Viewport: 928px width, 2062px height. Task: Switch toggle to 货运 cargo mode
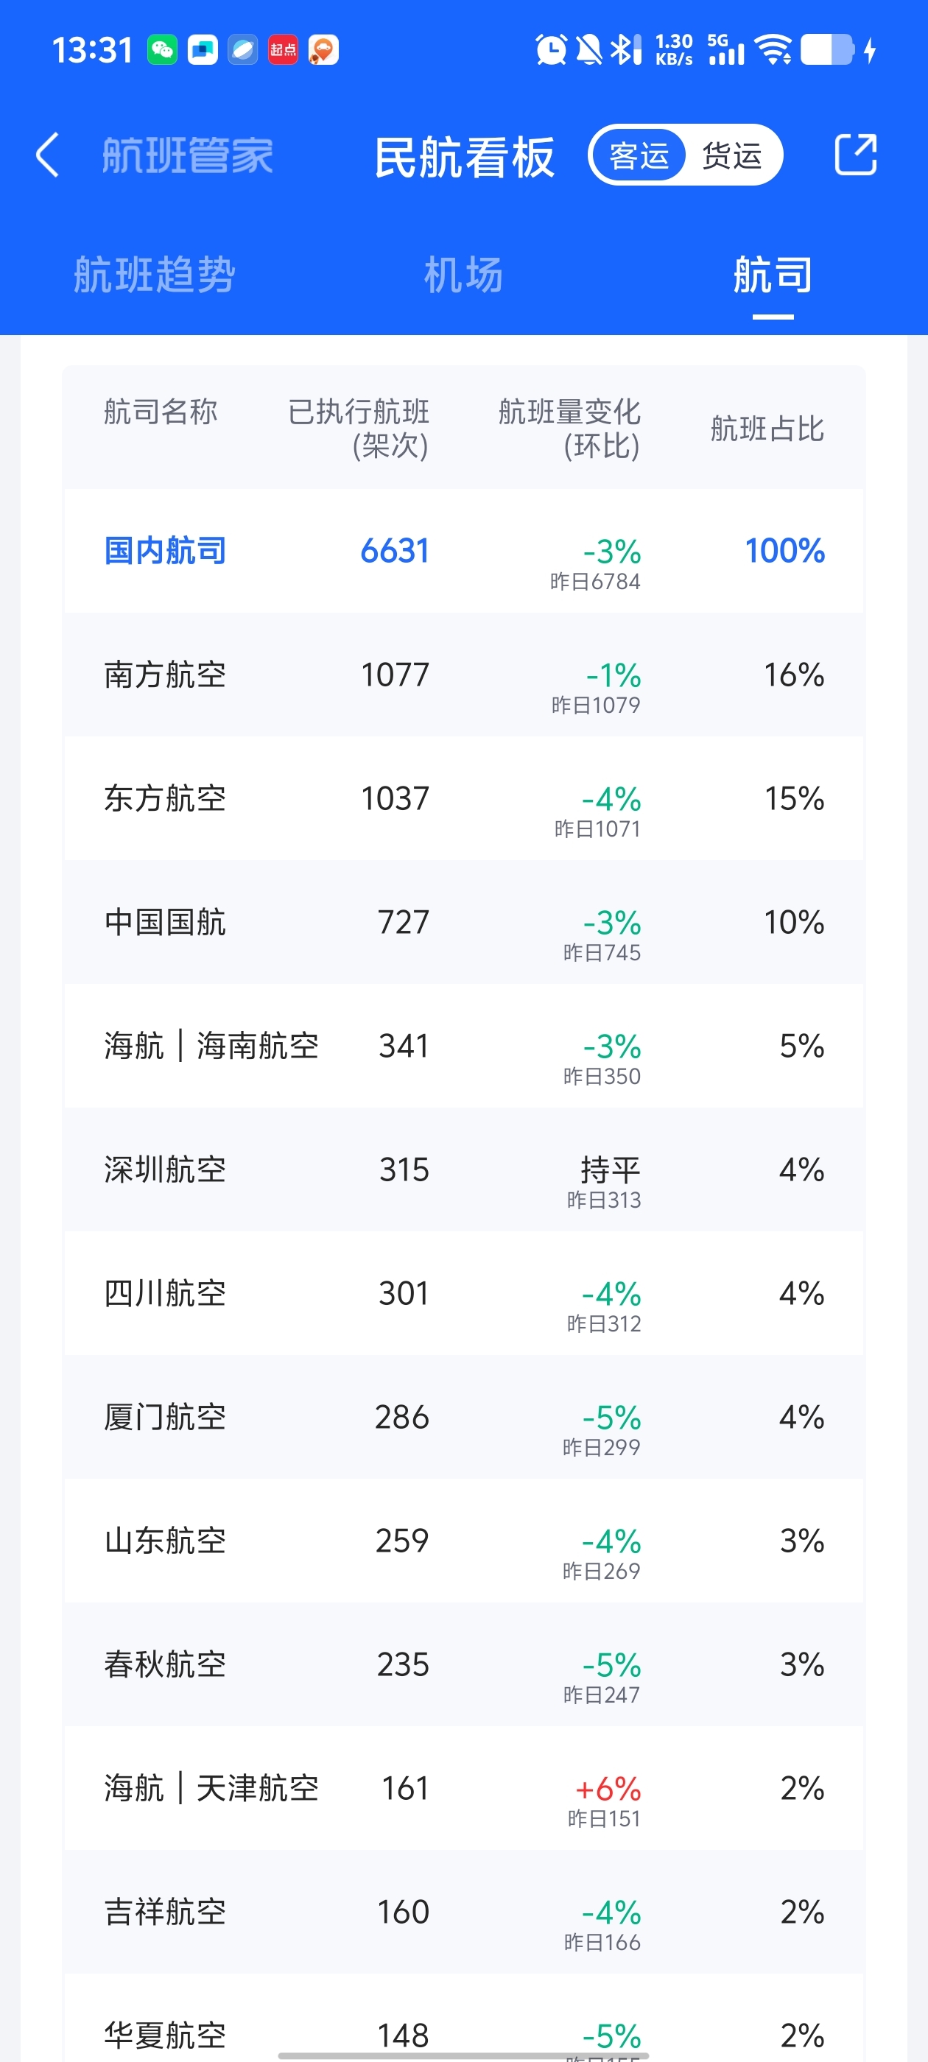pyautogui.click(x=732, y=155)
